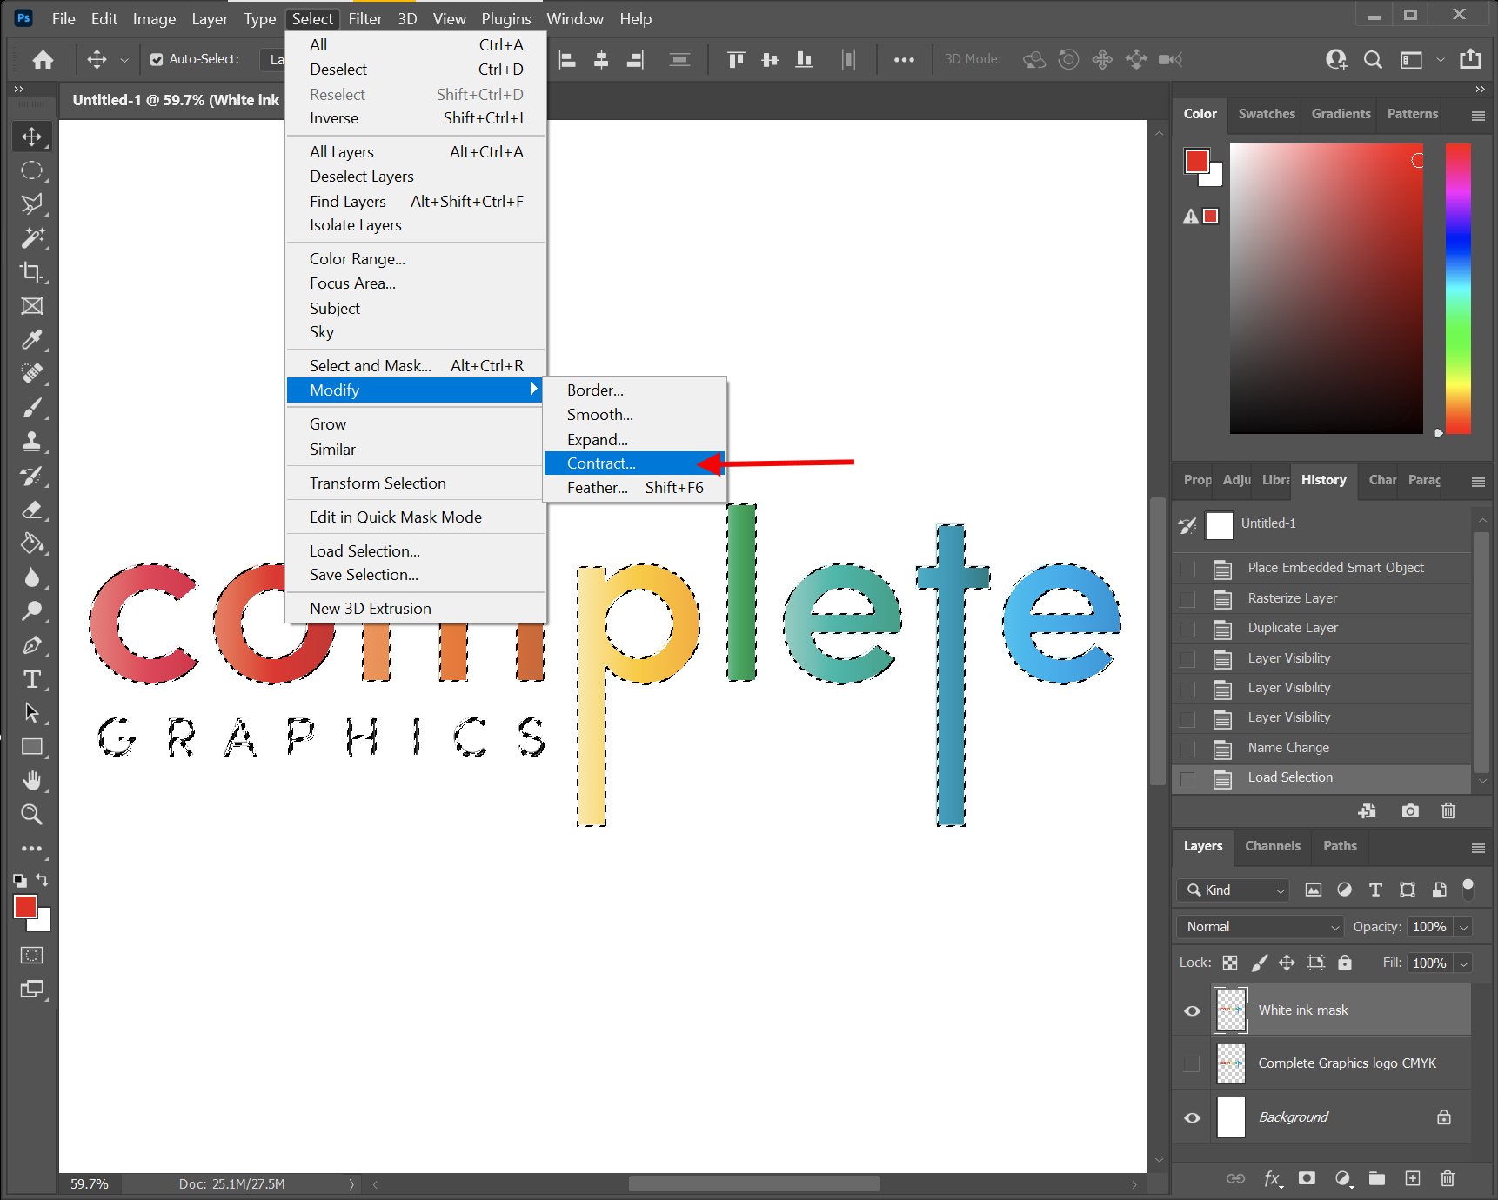The height and width of the screenshot is (1200, 1498).
Task: Hide the White ink mask layer
Action: [x=1191, y=1010]
